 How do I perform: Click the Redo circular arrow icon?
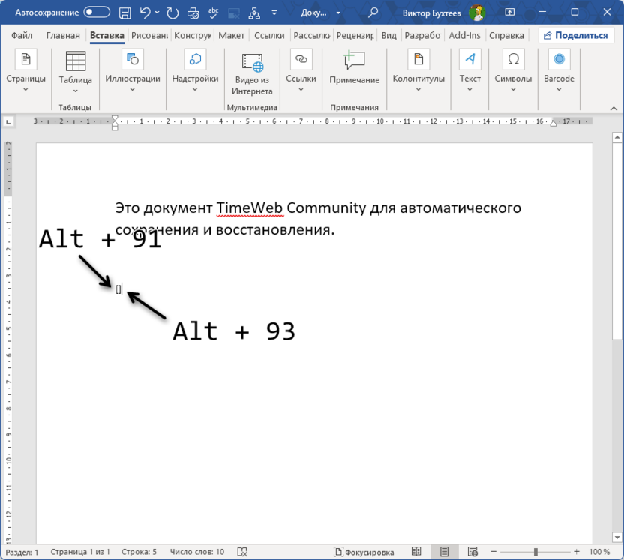(172, 13)
